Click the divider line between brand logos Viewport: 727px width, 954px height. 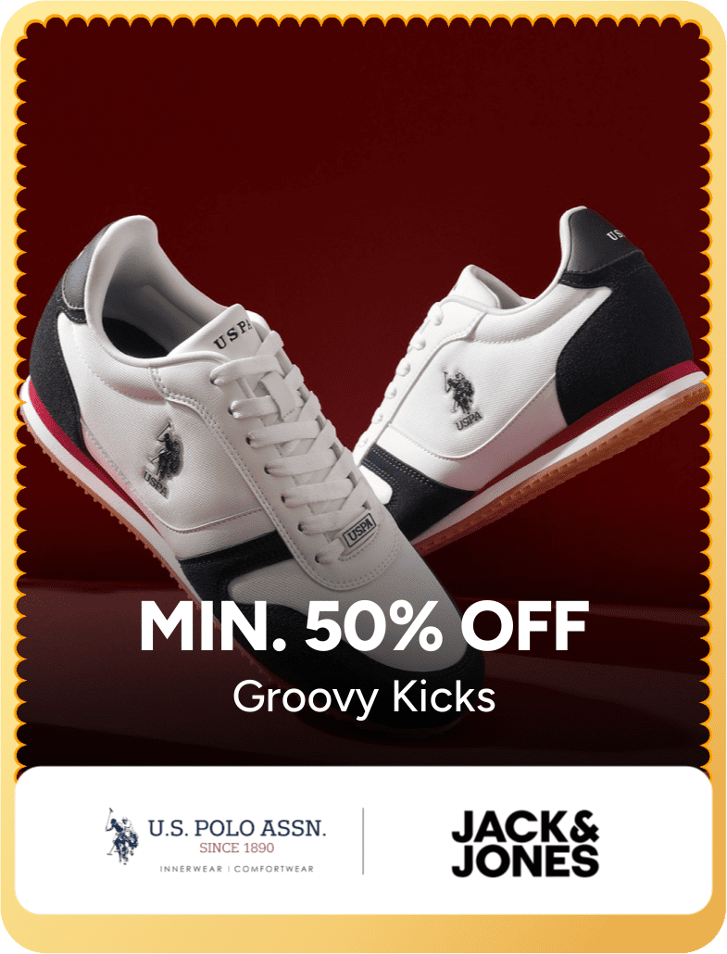coord(363,841)
